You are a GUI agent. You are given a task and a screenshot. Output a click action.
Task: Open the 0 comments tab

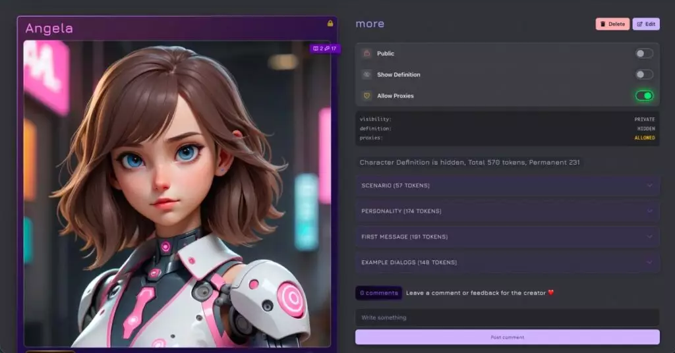379,293
